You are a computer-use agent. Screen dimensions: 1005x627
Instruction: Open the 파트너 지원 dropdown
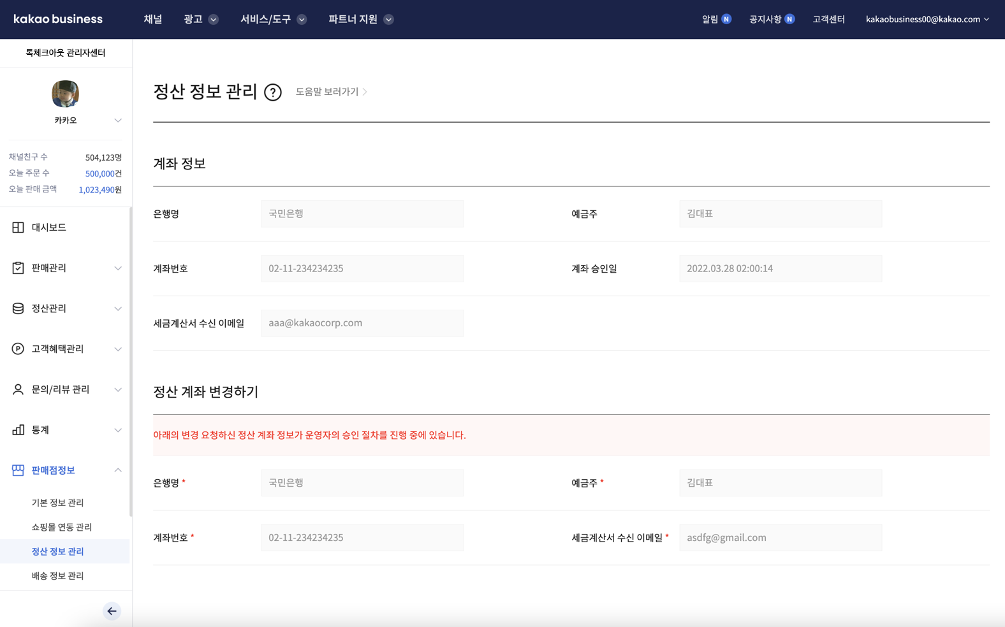(x=360, y=19)
